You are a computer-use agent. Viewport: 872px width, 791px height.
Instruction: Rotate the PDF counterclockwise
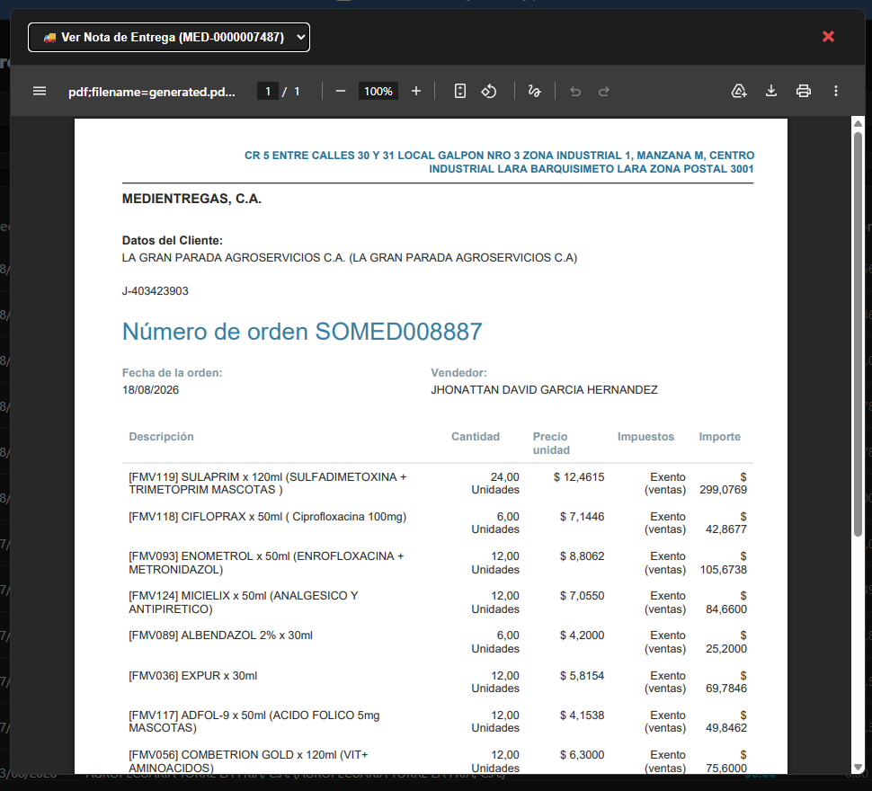tap(489, 91)
